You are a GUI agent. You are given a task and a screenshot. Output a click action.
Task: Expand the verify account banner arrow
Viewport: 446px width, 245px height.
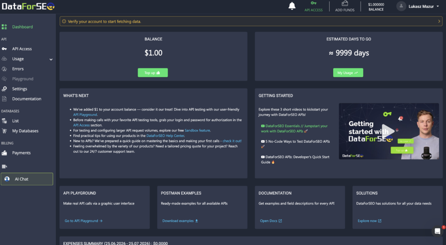click(439, 21)
